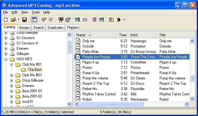Screen dimensions: 198x116
Task: Click the go up folder icon
Action: point(111,20)
